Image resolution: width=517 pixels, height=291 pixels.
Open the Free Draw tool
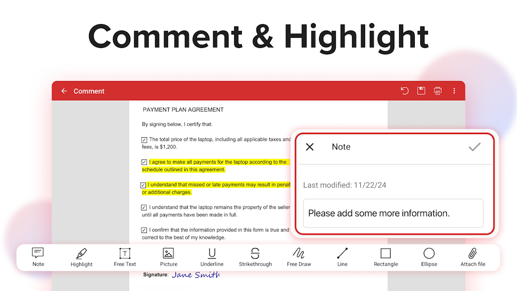[x=299, y=256]
